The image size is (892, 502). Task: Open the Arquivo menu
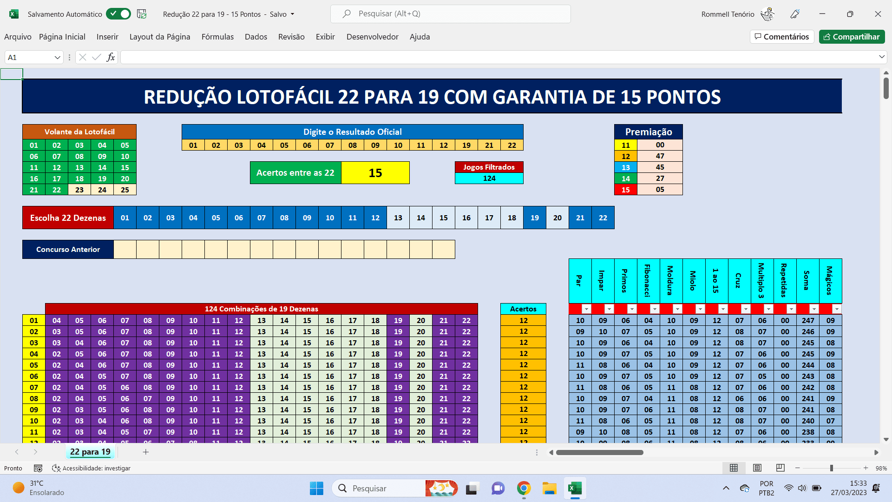coord(18,37)
